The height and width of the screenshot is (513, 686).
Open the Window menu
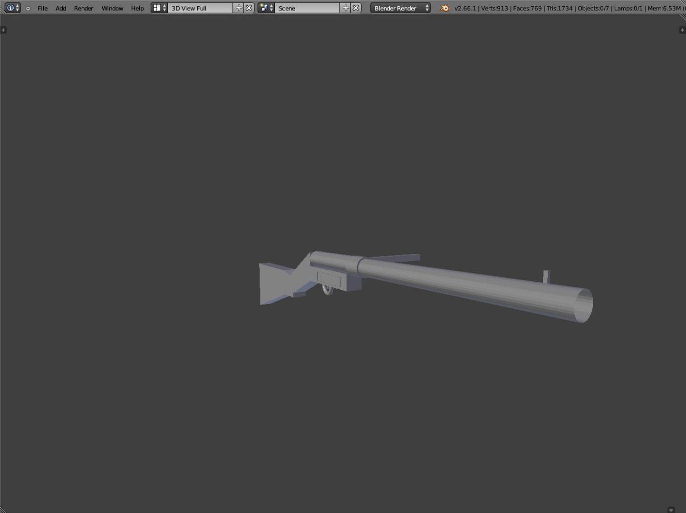click(112, 8)
